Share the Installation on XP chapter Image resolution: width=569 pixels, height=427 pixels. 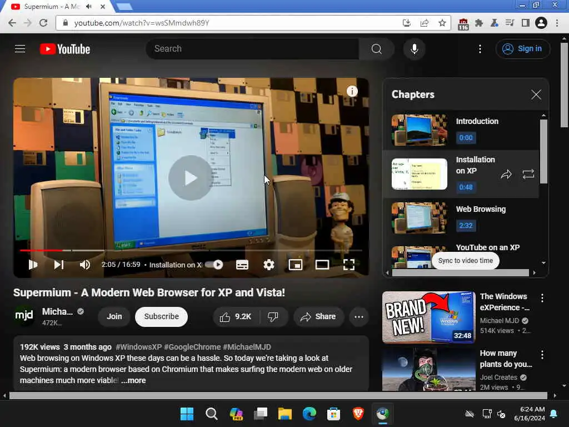coord(506,174)
